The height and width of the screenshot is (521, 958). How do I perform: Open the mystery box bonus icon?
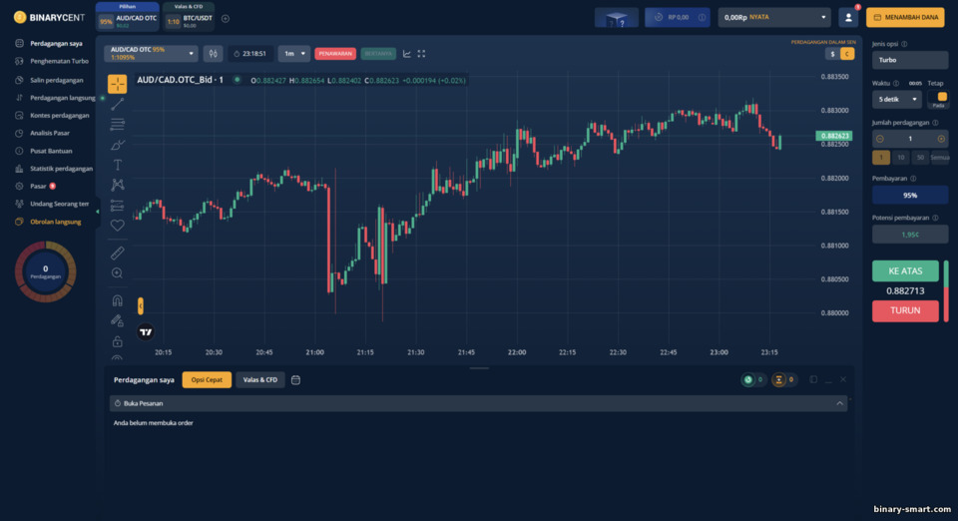pos(617,18)
